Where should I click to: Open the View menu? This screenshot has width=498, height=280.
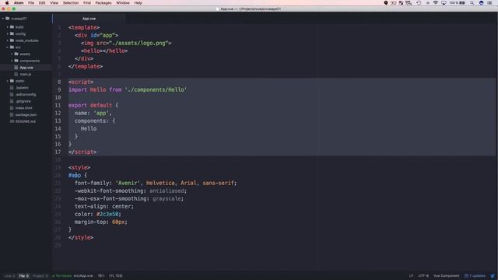click(x=54, y=3)
